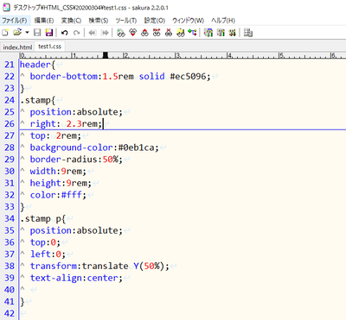Click Find Previous binoculars with up arrow
Image resolution: width=346 pixels, height=320 pixels.
point(144,33)
